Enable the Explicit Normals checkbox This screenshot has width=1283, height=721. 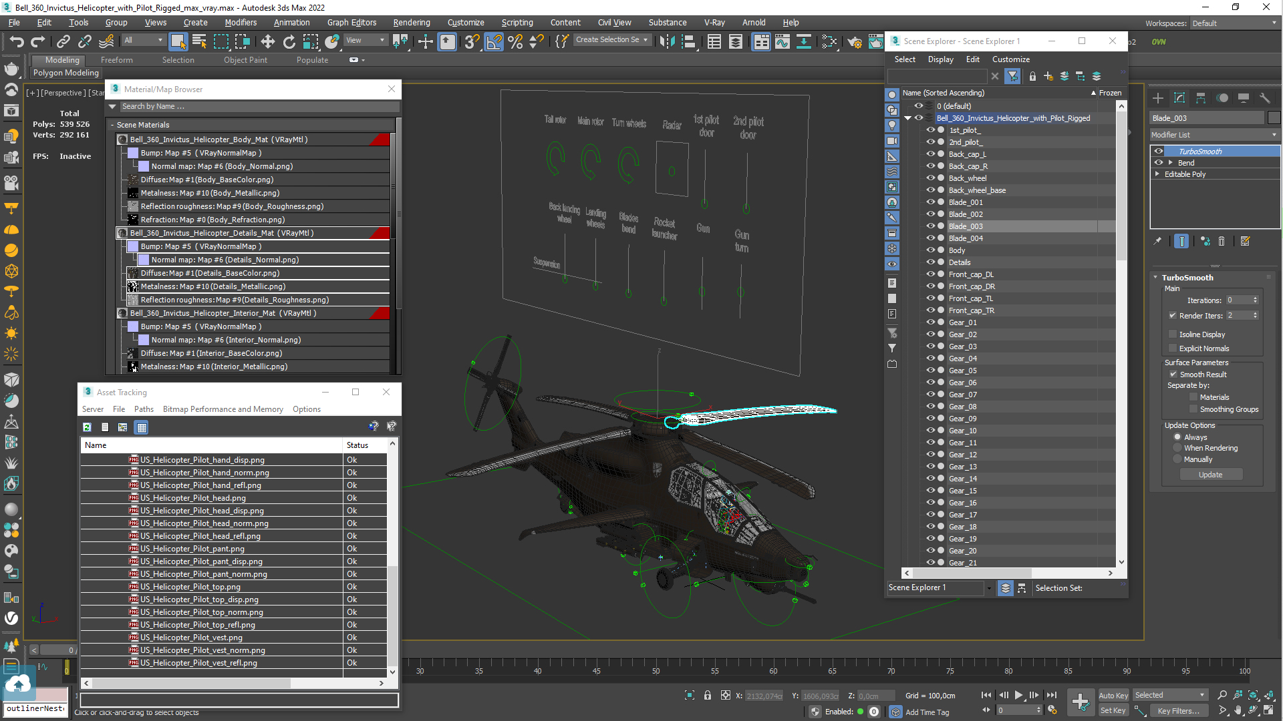1173,348
